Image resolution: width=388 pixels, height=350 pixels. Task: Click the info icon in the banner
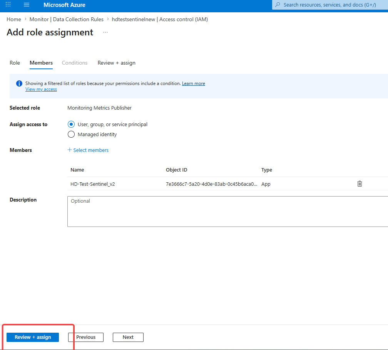[19, 83]
